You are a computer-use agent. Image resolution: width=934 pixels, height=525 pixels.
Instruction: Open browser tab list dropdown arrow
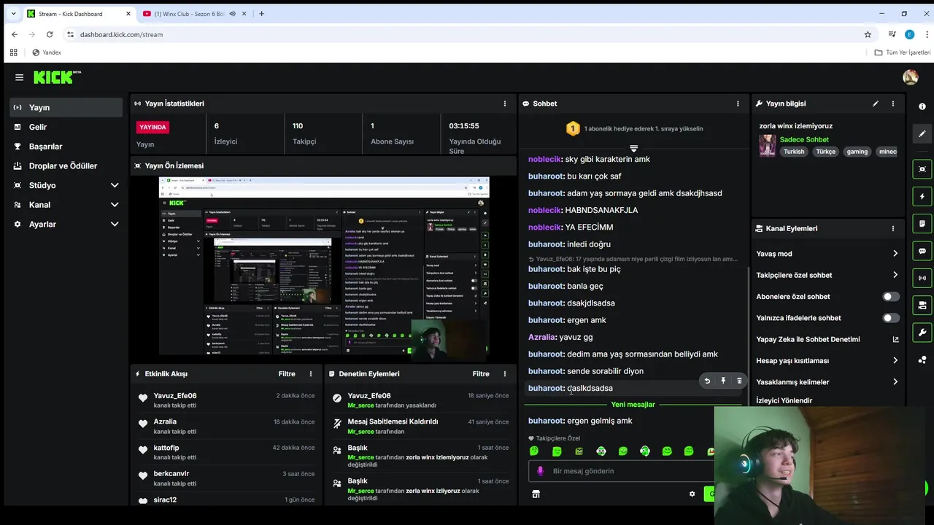pyautogui.click(x=12, y=14)
